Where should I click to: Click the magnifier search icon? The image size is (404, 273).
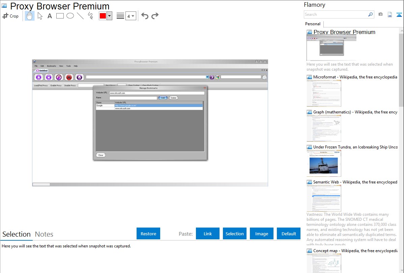click(x=371, y=15)
